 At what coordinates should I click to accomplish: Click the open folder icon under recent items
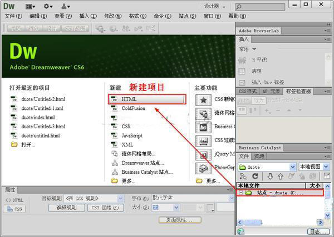14,145
